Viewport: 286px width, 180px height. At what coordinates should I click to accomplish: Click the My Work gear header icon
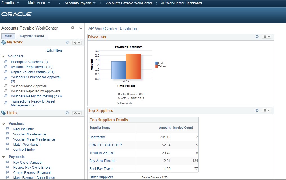point(3,42)
